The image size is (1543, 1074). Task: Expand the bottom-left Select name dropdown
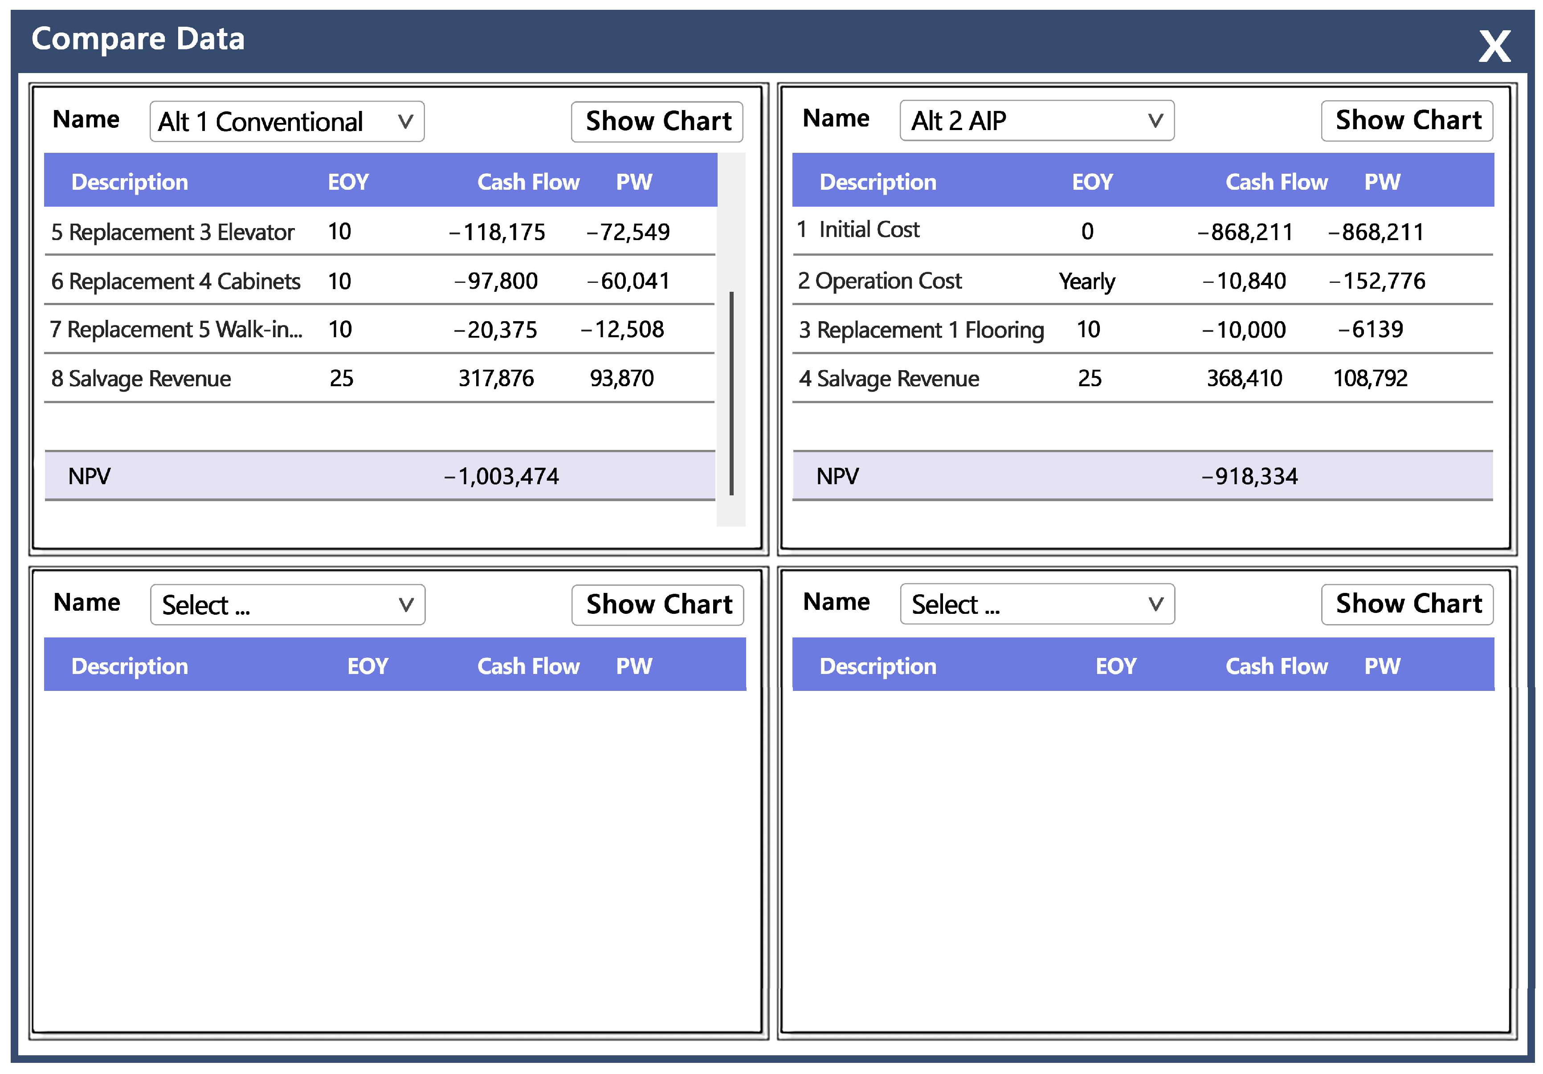point(287,604)
